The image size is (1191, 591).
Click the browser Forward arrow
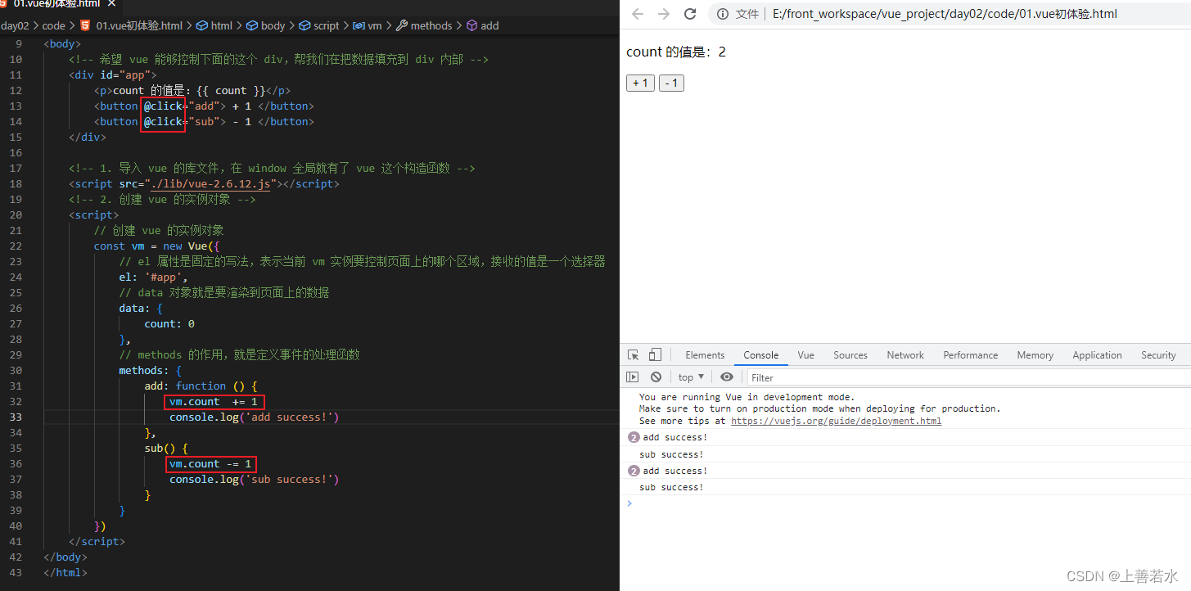pos(664,14)
